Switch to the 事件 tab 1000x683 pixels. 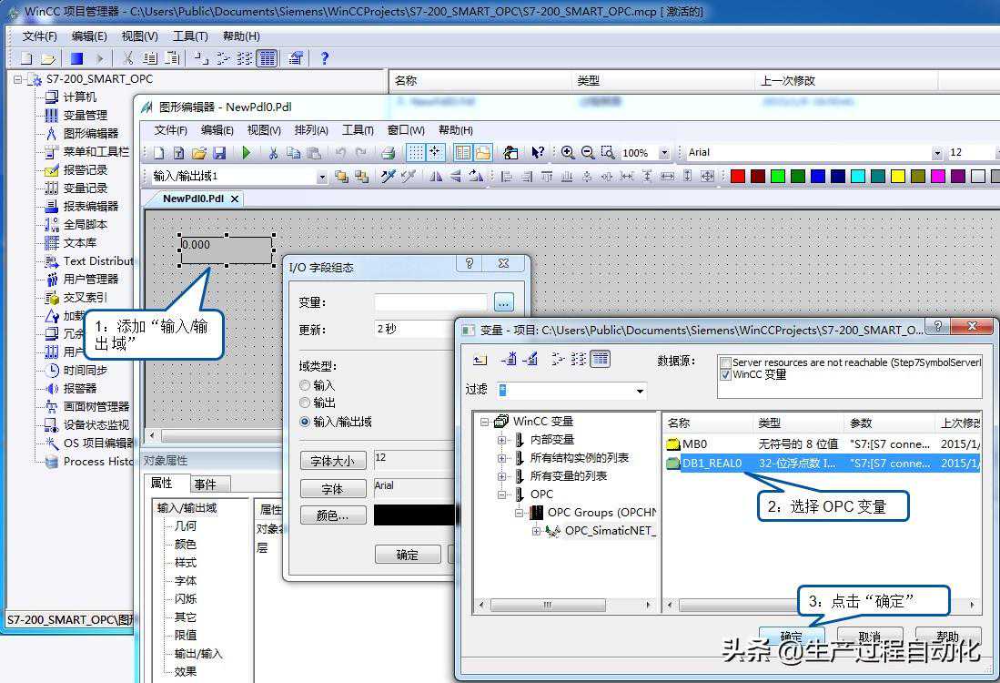[x=206, y=484]
